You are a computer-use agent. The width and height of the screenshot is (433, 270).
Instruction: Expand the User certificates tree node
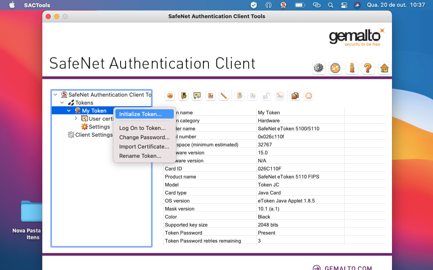pos(76,119)
